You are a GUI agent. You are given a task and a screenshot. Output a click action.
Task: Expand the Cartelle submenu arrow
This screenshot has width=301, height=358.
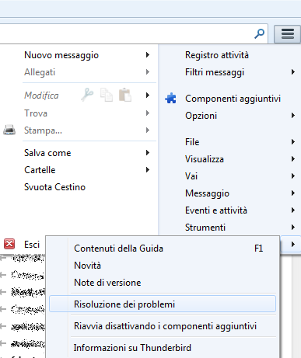pyautogui.click(x=148, y=169)
